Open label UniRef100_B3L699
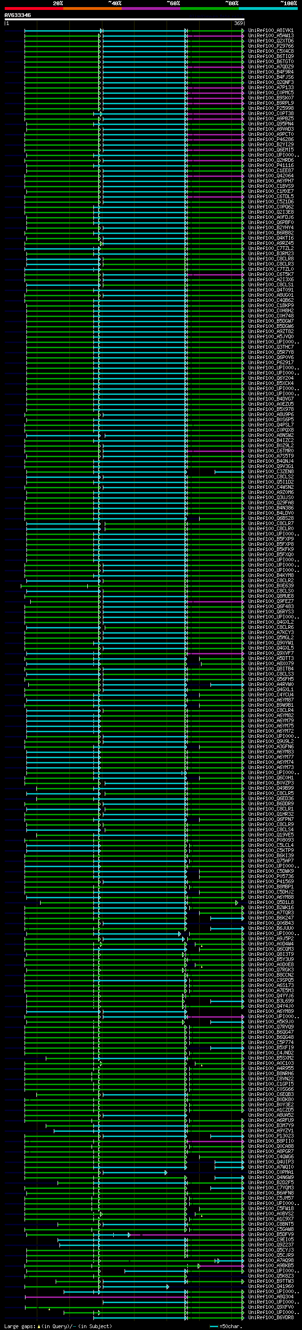This screenshot has height=1330, width=302. 271,1001
